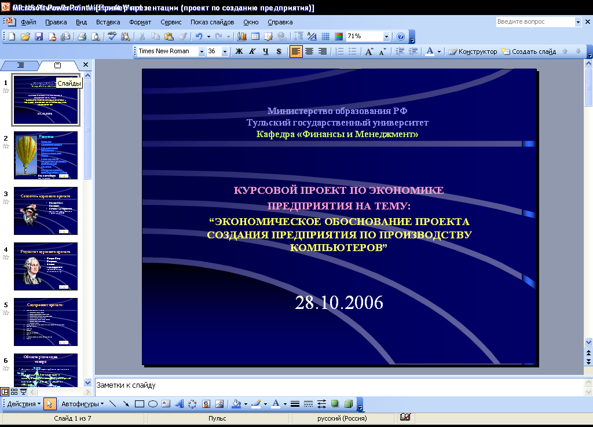Open the Вставка menu
The height and width of the screenshot is (427, 593).
click(x=108, y=23)
